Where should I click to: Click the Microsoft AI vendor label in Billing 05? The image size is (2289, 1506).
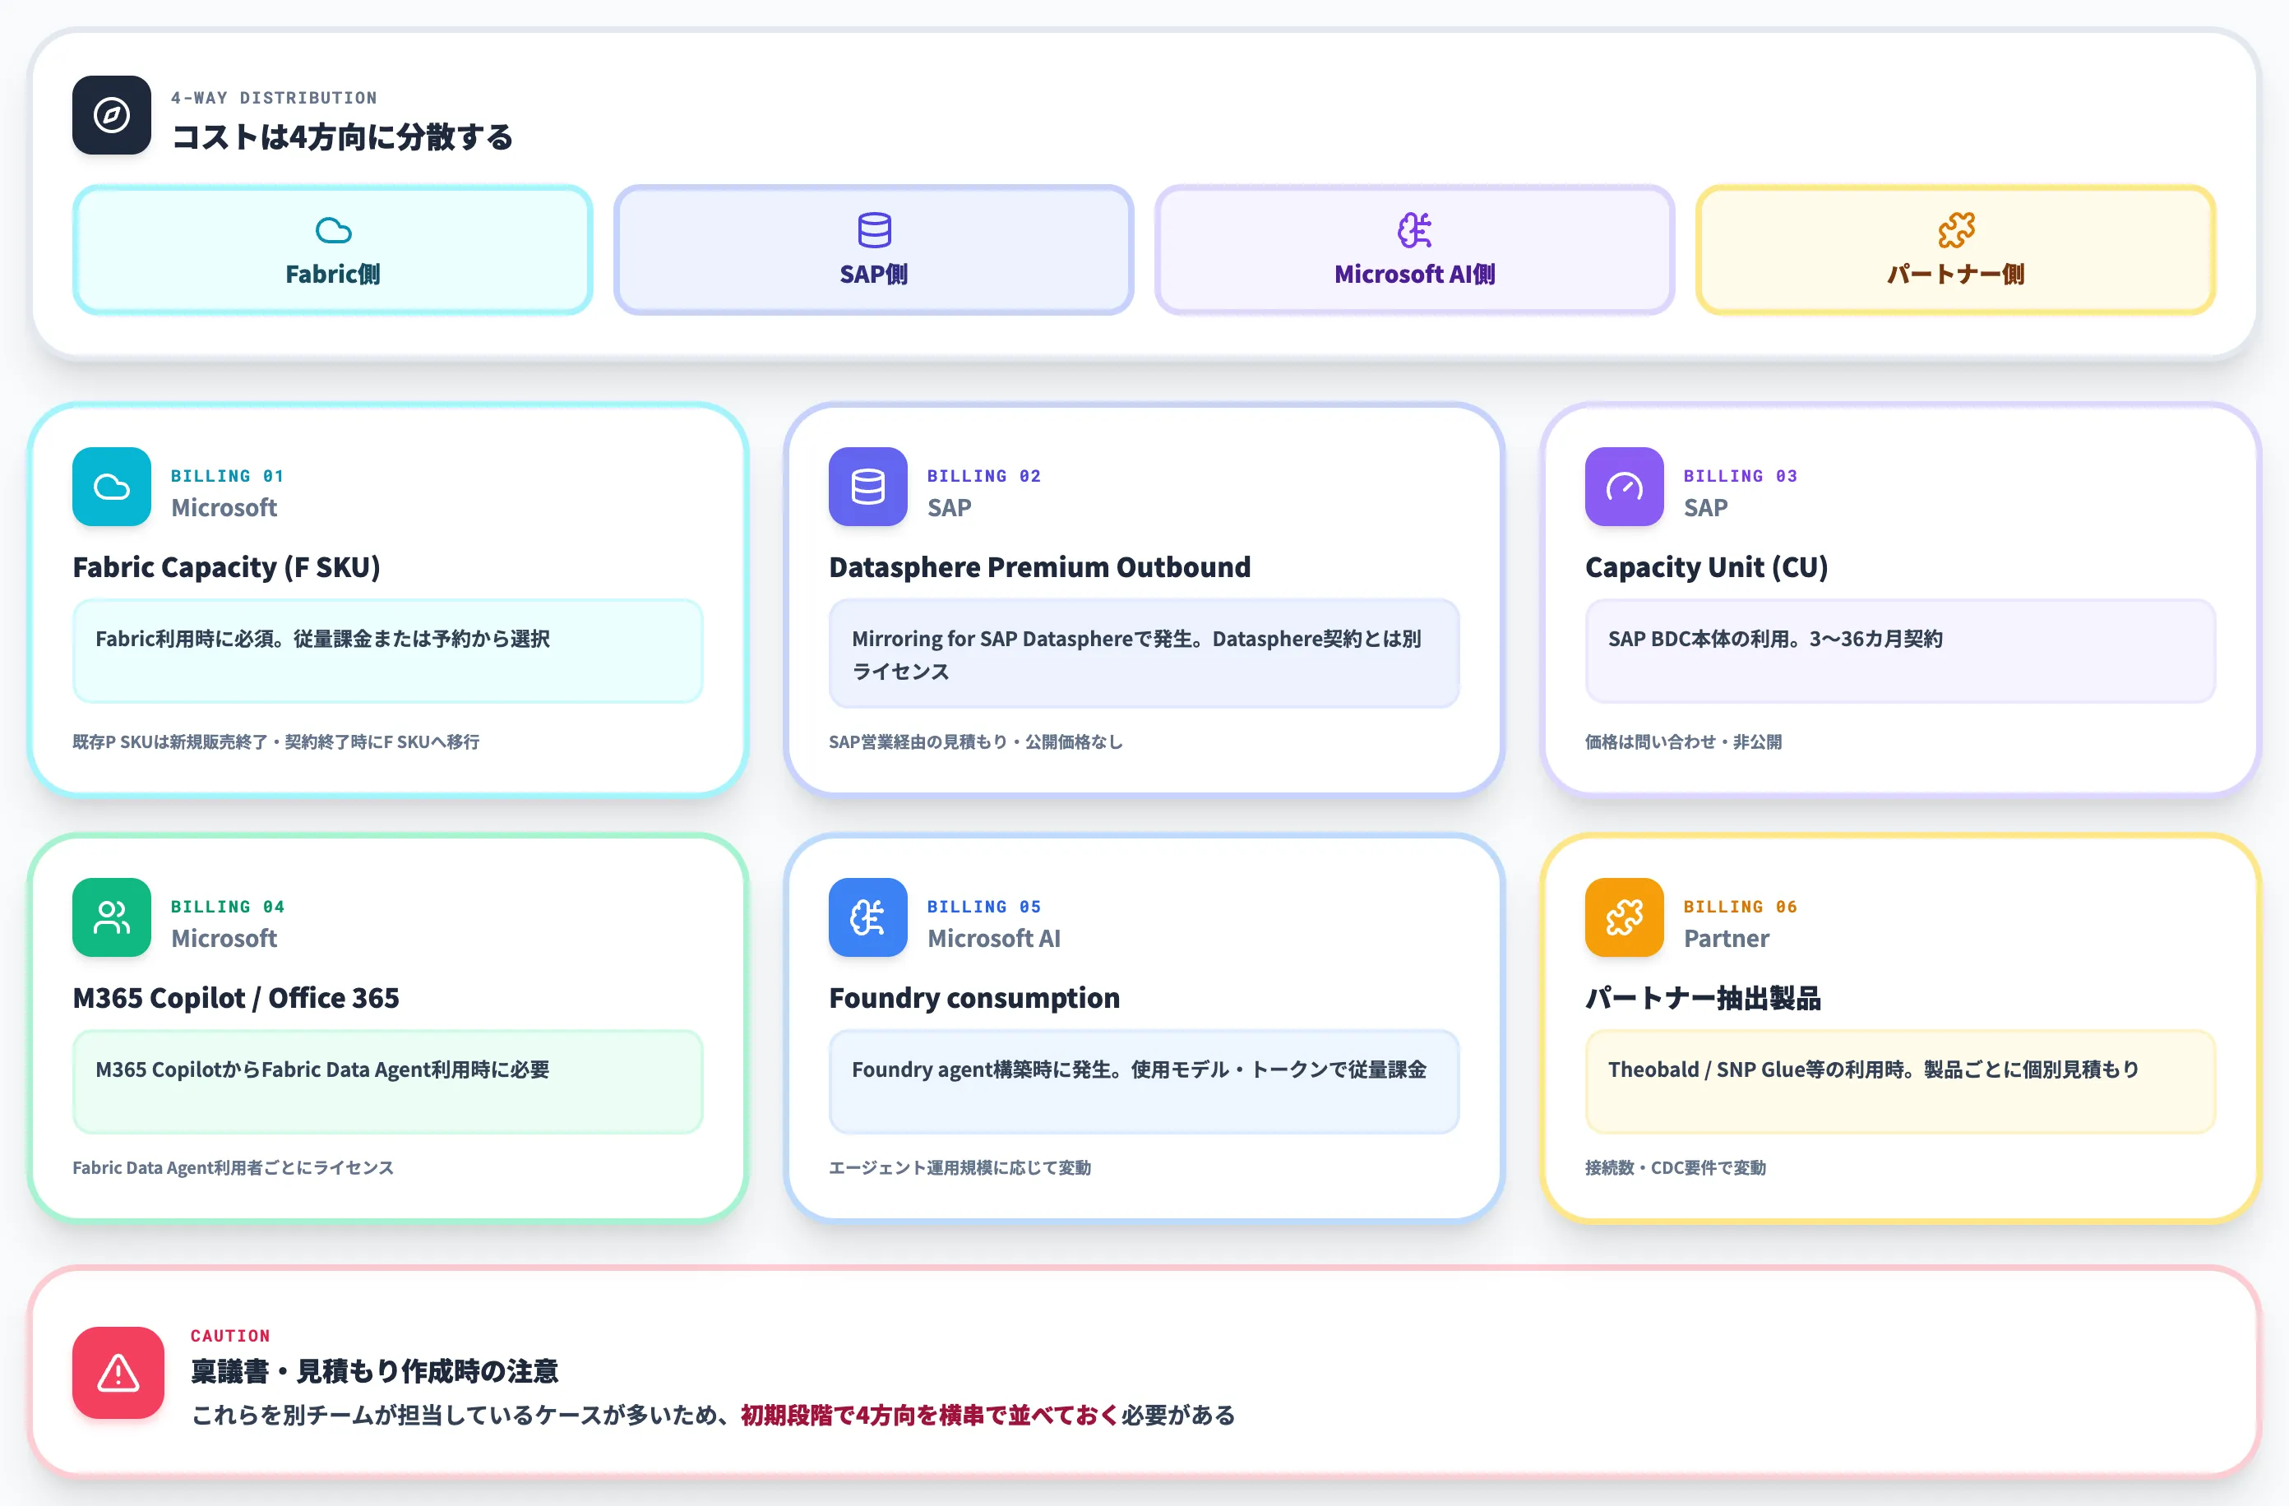click(x=993, y=939)
